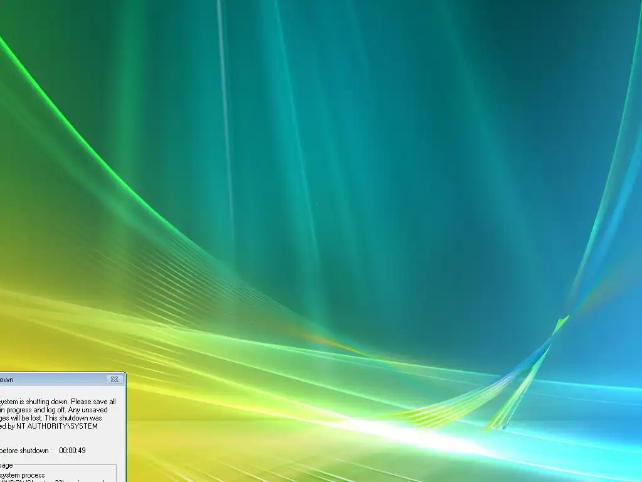
Task: Click the shutdown dialog title bar
Action: [x=62, y=380]
